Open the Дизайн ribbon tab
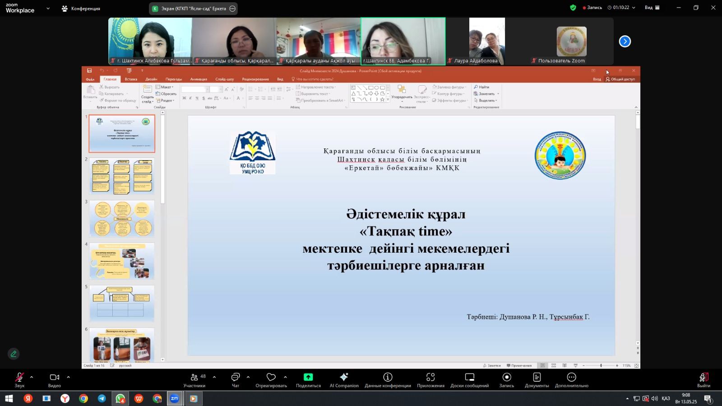The height and width of the screenshot is (406, 722). [x=151, y=78]
